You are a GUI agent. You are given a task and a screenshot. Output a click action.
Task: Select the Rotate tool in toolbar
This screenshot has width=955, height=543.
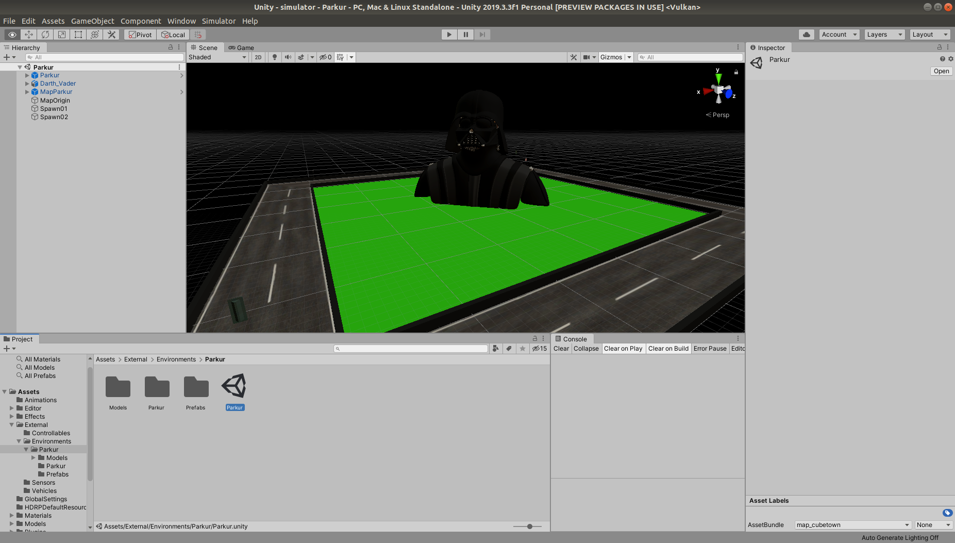tap(45, 35)
